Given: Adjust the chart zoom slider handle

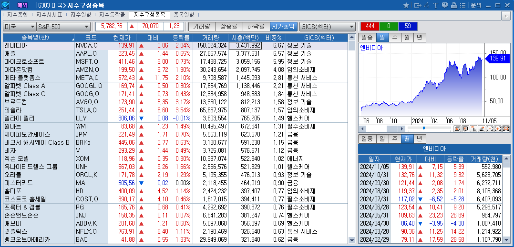Looking at the screenshot, I should tap(423, 128).
